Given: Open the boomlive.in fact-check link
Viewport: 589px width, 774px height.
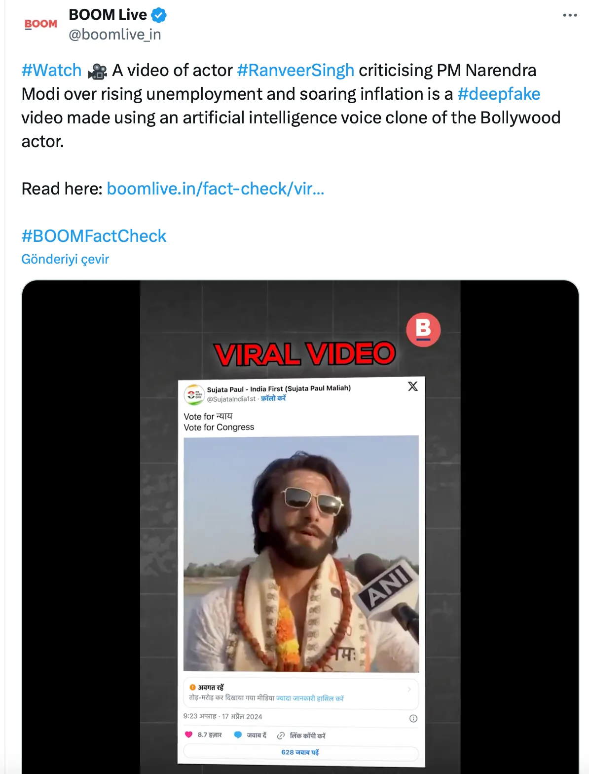Looking at the screenshot, I should [215, 189].
